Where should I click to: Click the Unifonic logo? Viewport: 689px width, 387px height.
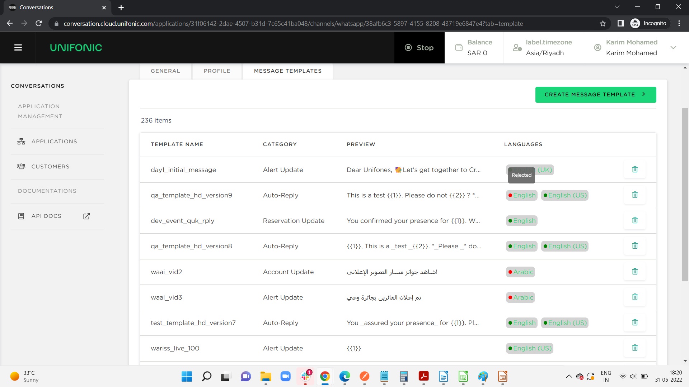click(x=76, y=48)
